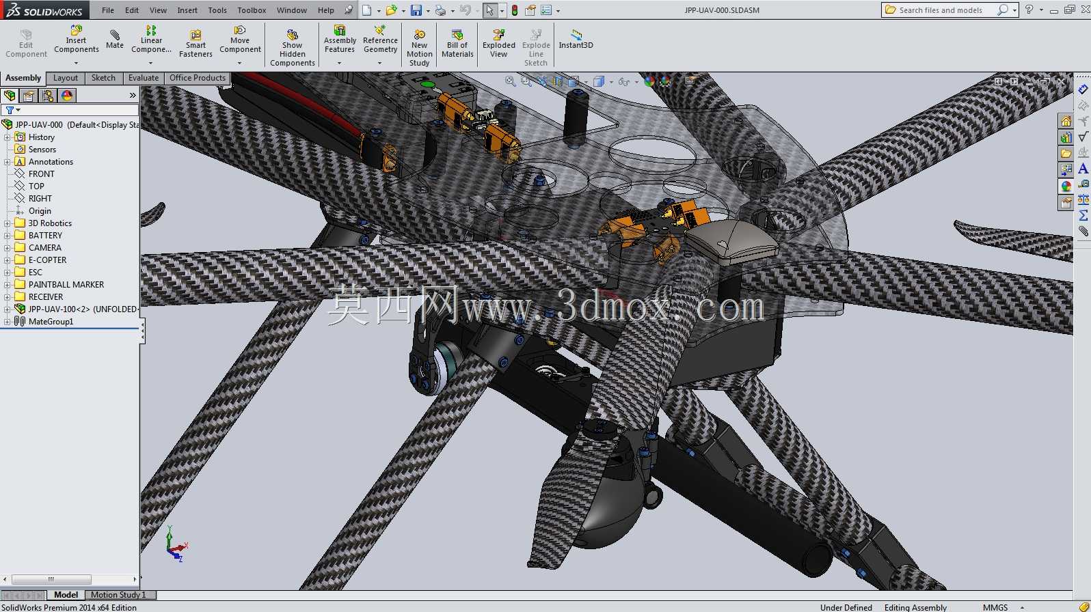
Task: Open SolidWorks Resources task pane tab
Action: (1066, 121)
